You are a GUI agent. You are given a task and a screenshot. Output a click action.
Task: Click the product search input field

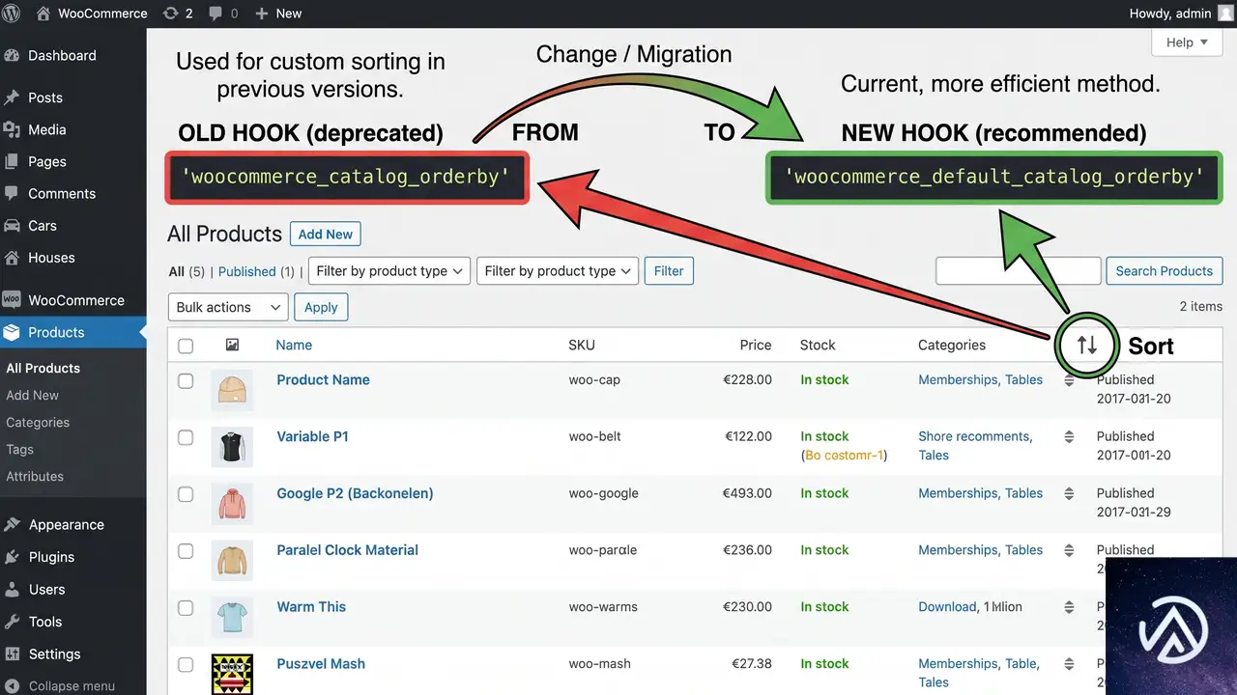(1019, 271)
